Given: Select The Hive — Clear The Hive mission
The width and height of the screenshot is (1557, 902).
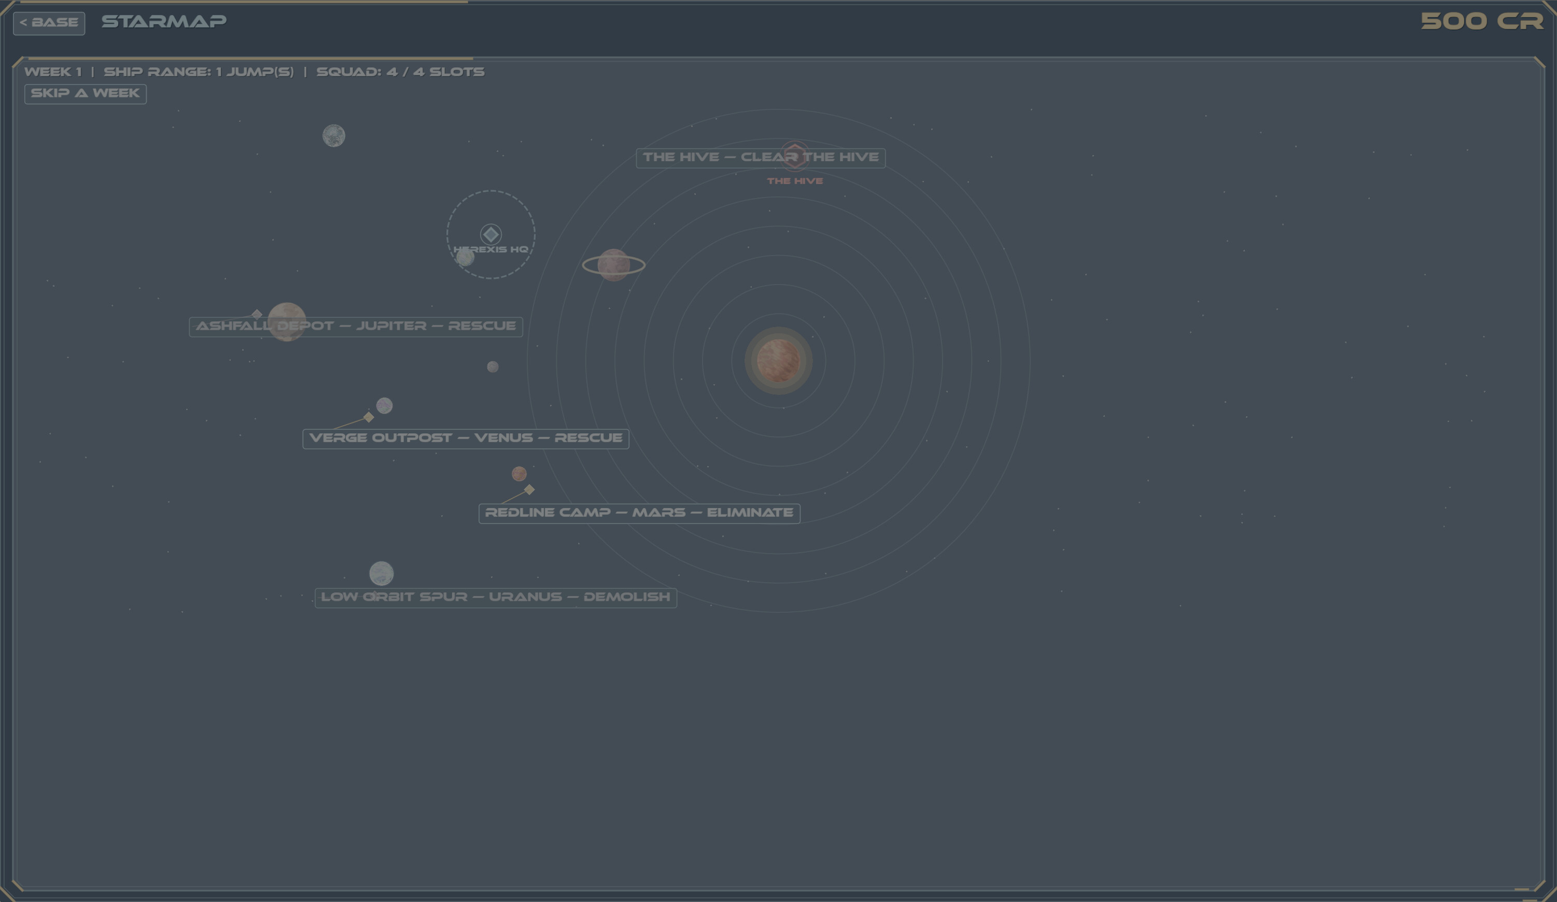Looking at the screenshot, I should [761, 158].
